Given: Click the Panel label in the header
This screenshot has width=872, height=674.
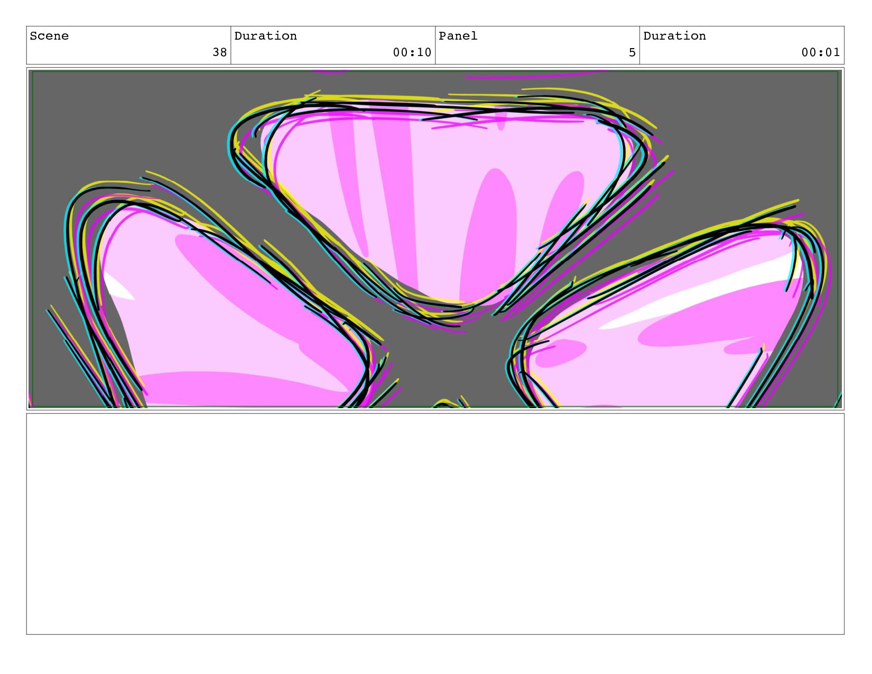Looking at the screenshot, I should [458, 36].
